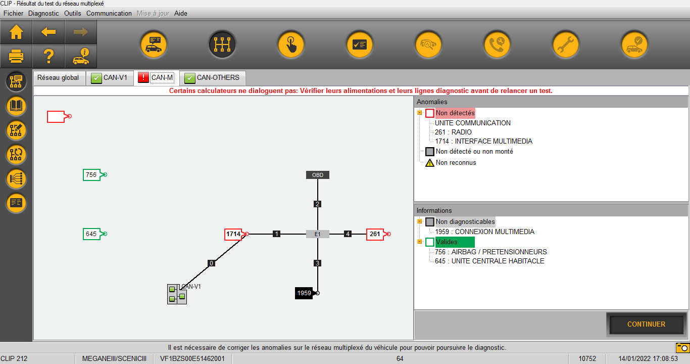Select 1714 : INTERFACE MULTIMEDIA tree entry
Image resolution: width=690 pixels, height=364 pixels.
(x=484, y=142)
